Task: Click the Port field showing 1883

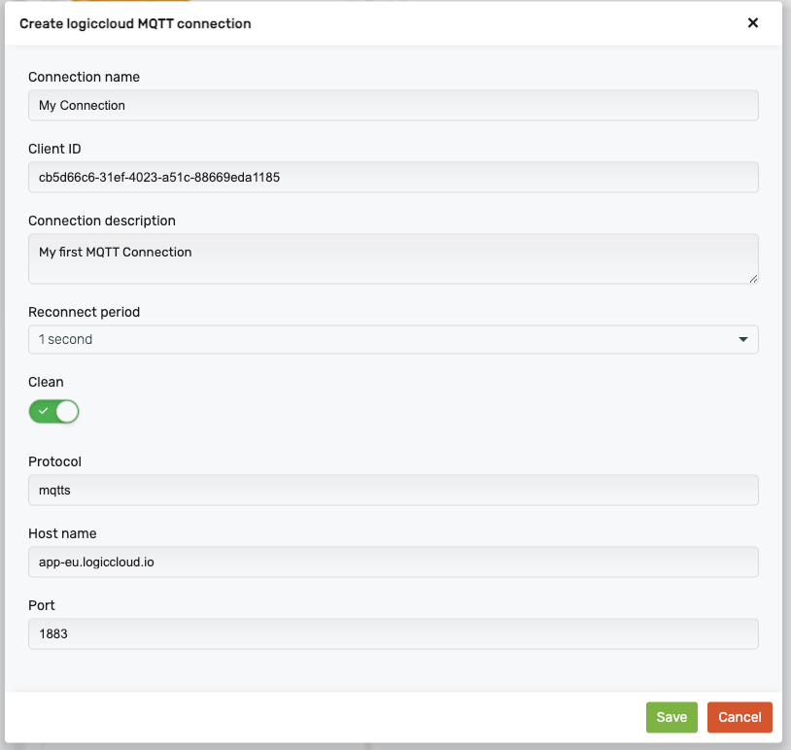Action: (x=393, y=633)
